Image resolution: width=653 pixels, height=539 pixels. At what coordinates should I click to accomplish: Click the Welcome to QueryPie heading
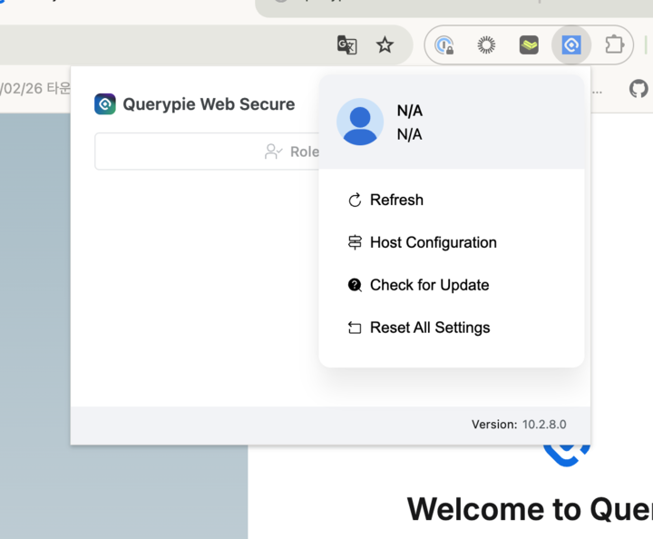point(529,509)
